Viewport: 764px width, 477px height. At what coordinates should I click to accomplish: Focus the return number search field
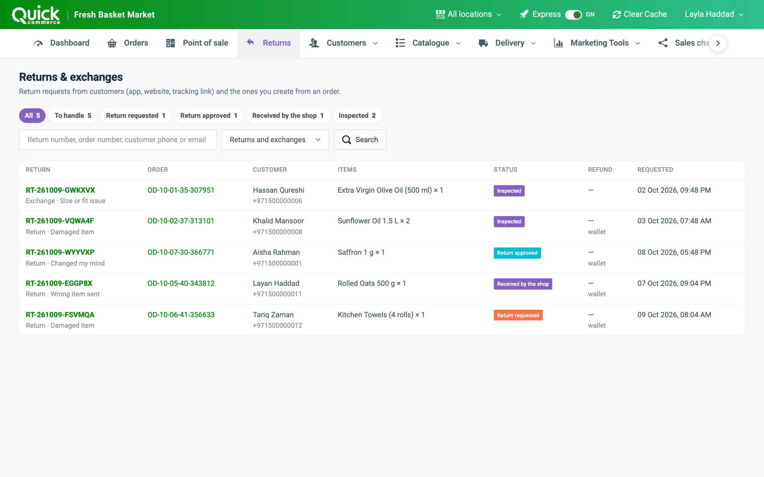point(118,140)
